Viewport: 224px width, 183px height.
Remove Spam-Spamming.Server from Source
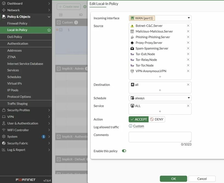click(x=188, y=48)
